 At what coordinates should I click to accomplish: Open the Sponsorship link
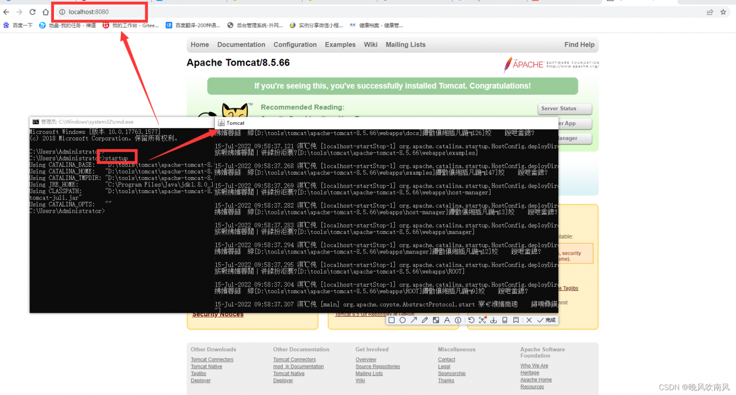pos(451,374)
